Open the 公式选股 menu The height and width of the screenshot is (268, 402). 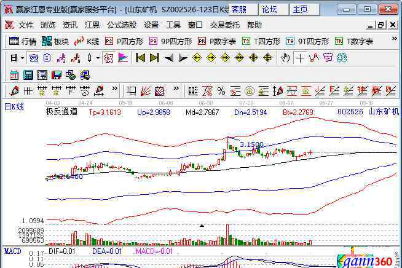(x=122, y=25)
